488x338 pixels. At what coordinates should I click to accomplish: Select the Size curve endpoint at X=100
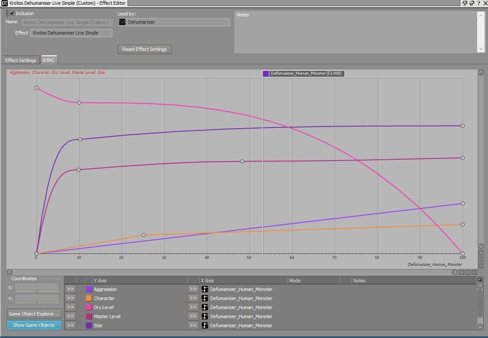(463, 126)
